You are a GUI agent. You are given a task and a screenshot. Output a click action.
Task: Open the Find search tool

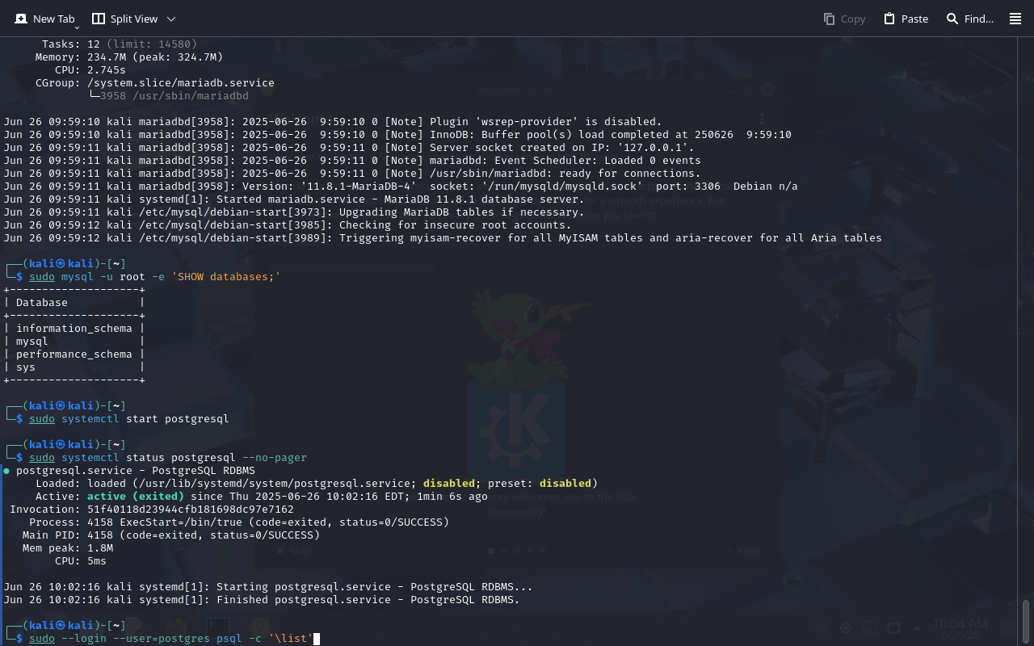[970, 19]
